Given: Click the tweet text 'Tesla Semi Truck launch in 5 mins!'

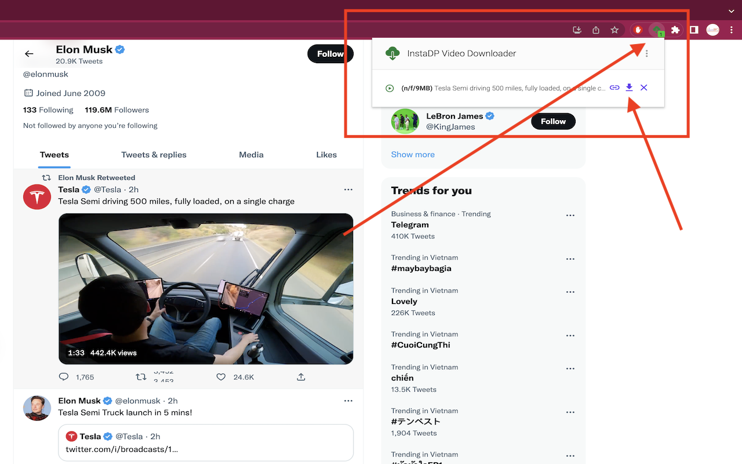Looking at the screenshot, I should 125,412.
